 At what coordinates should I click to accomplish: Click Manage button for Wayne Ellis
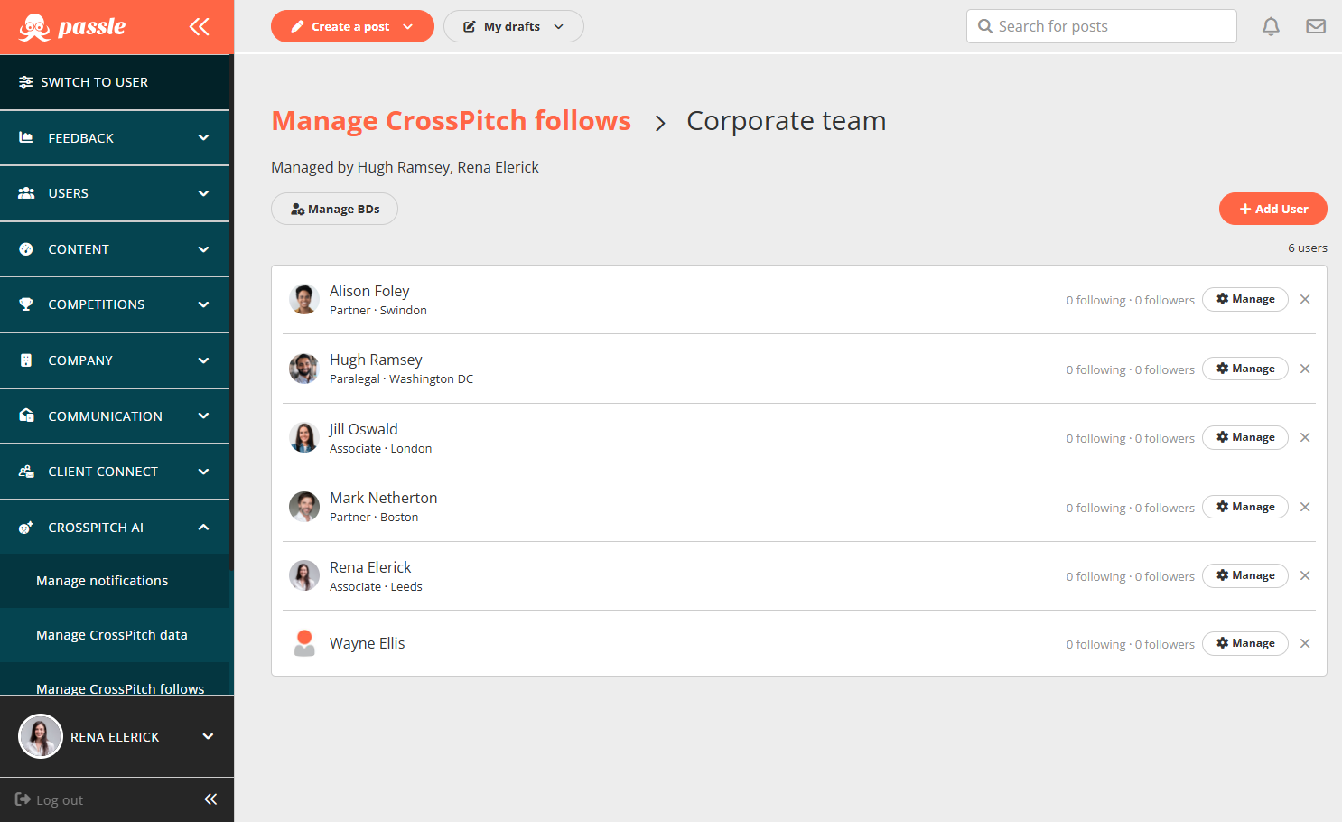click(1244, 643)
